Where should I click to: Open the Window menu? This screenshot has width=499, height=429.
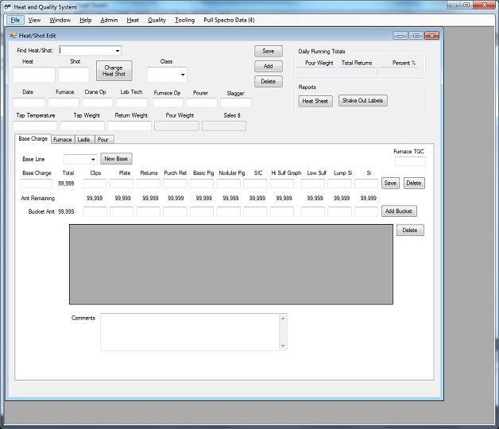click(60, 20)
